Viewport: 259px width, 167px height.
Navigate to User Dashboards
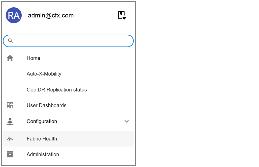[x=47, y=105]
